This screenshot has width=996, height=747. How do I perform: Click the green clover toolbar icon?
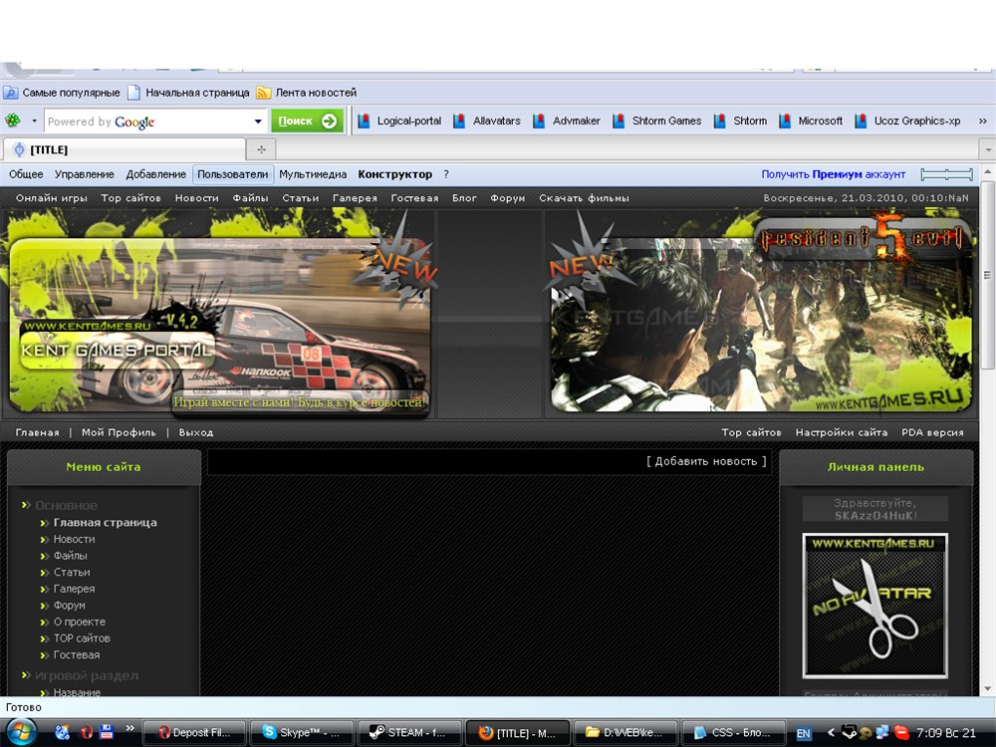click(13, 121)
